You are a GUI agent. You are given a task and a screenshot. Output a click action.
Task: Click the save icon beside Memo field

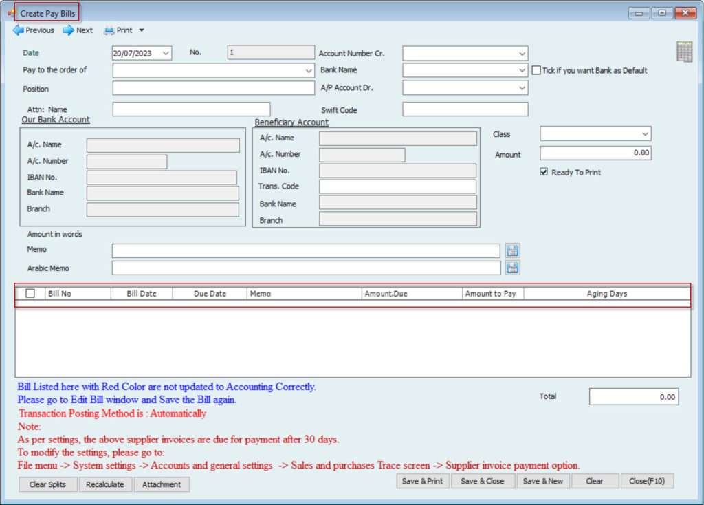513,250
